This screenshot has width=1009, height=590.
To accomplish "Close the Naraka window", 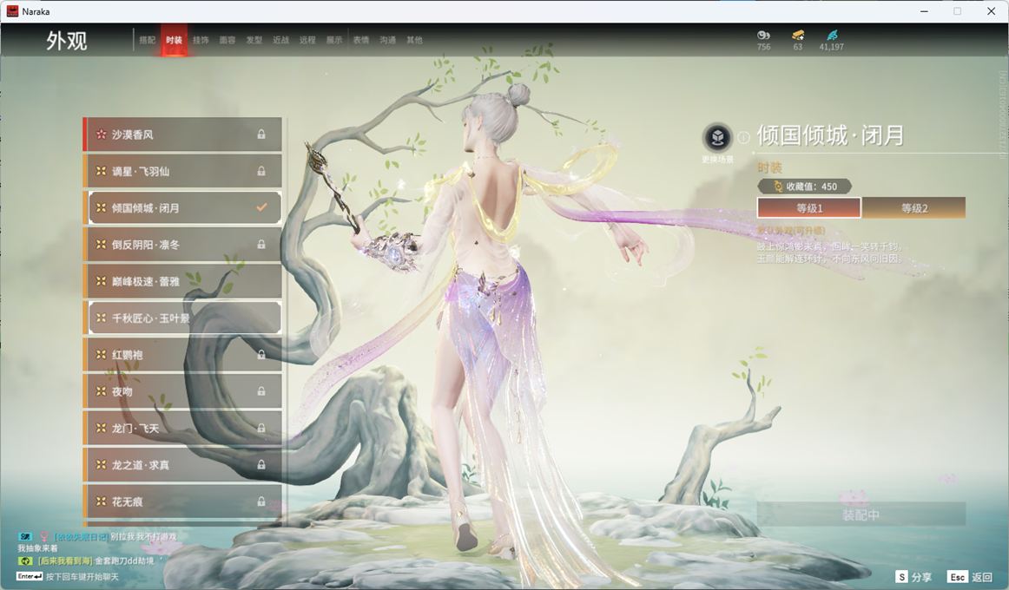I will (x=991, y=11).
